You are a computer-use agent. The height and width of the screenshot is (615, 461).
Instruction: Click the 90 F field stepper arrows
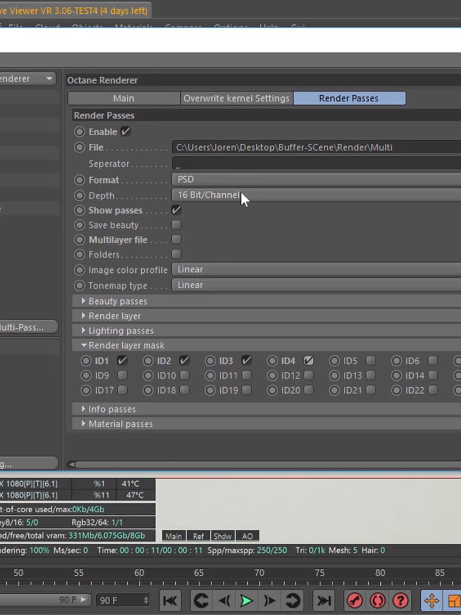click(x=146, y=601)
